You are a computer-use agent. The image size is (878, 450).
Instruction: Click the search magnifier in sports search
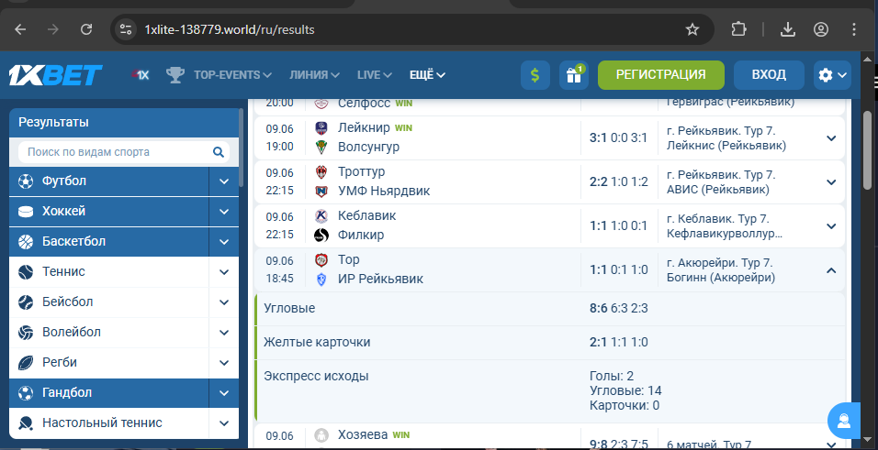pyautogui.click(x=219, y=152)
